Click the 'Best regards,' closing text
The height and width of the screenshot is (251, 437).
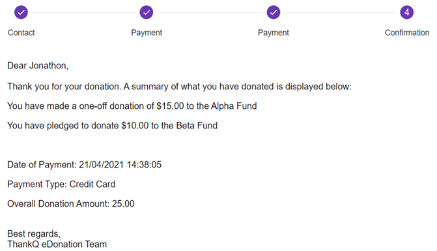coord(34,233)
